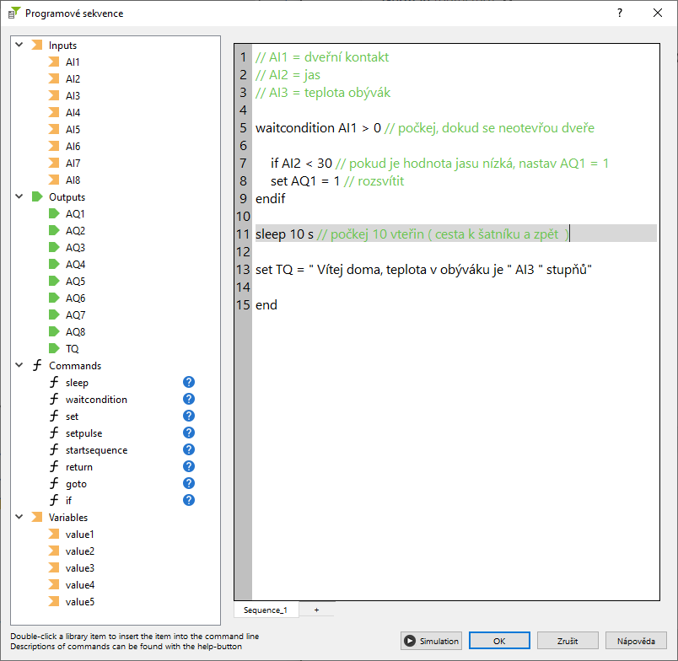Show help for the startsequence command
This screenshot has height=661, width=678.
coord(189,450)
